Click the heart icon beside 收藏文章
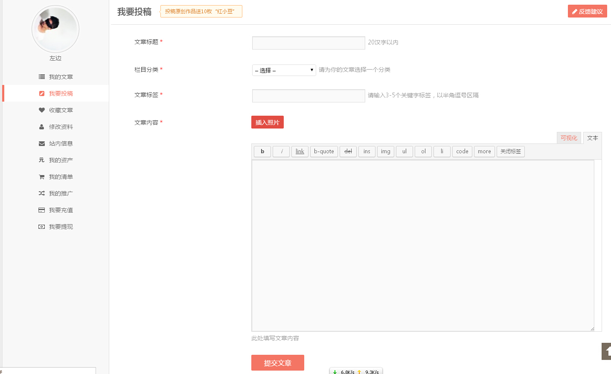Screen dimensions: 611x374 [42, 110]
